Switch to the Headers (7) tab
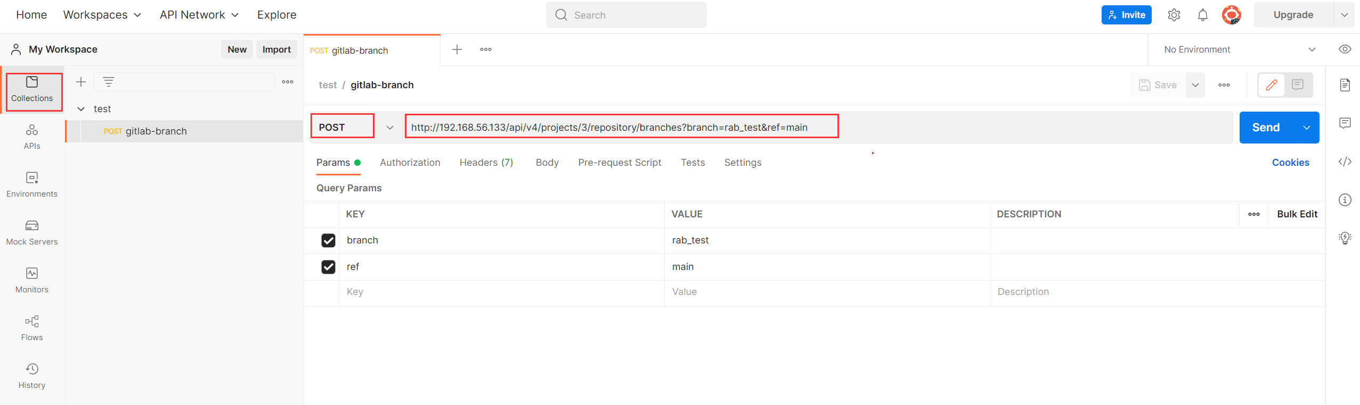Image resolution: width=1360 pixels, height=405 pixels. pyautogui.click(x=486, y=163)
